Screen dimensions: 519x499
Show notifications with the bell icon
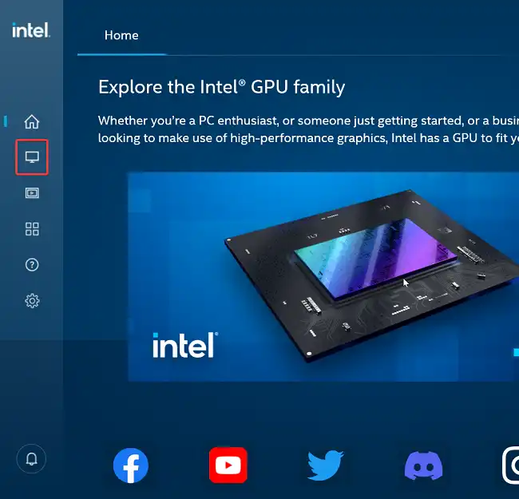pyautogui.click(x=31, y=459)
